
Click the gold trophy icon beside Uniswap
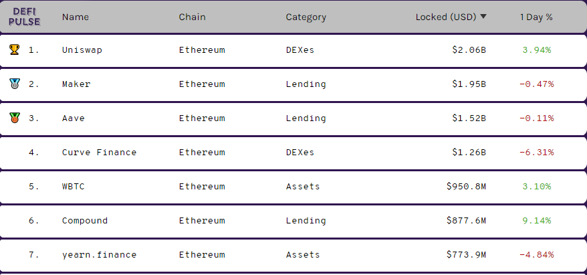pyautogui.click(x=14, y=50)
